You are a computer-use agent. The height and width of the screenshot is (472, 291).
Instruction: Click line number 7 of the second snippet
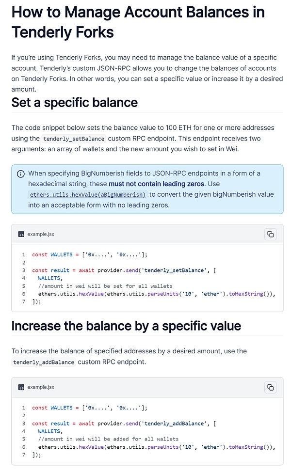click(23, 455)
